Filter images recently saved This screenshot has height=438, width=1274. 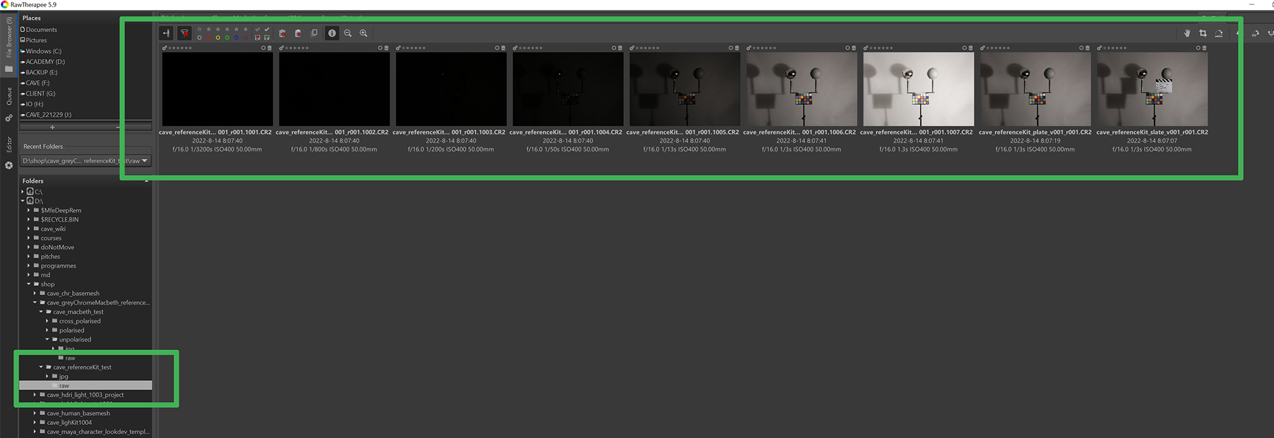coord(266,37)
